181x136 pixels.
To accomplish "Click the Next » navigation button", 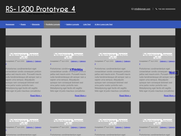I will [x=173, y=73].
